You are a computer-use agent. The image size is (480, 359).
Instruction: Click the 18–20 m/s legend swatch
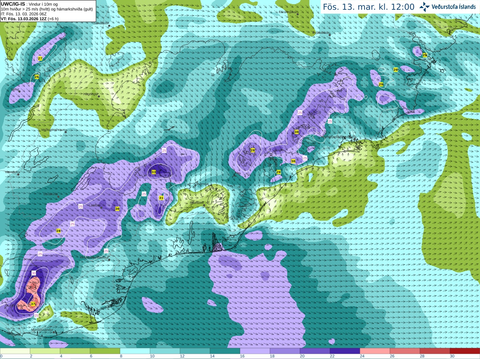pyautogui.click(x=285, y=351)
